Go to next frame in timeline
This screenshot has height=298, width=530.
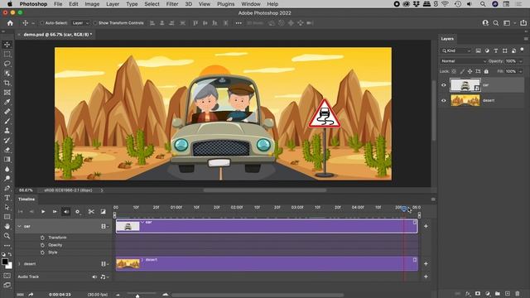(55, 212)
